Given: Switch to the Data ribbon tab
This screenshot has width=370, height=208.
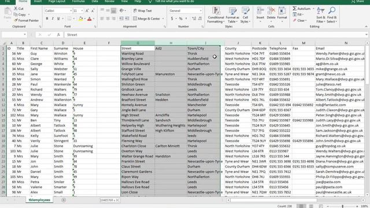Looking at the screenshot, I should (x=95, y=1).
